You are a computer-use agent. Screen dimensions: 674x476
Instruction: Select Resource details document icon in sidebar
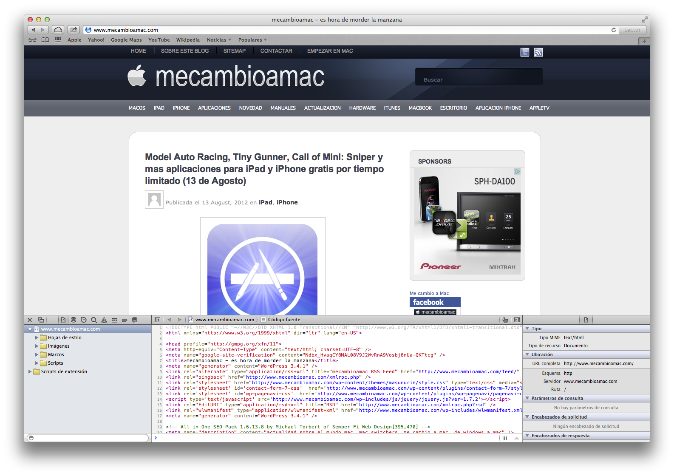click(x=586, y=320)
